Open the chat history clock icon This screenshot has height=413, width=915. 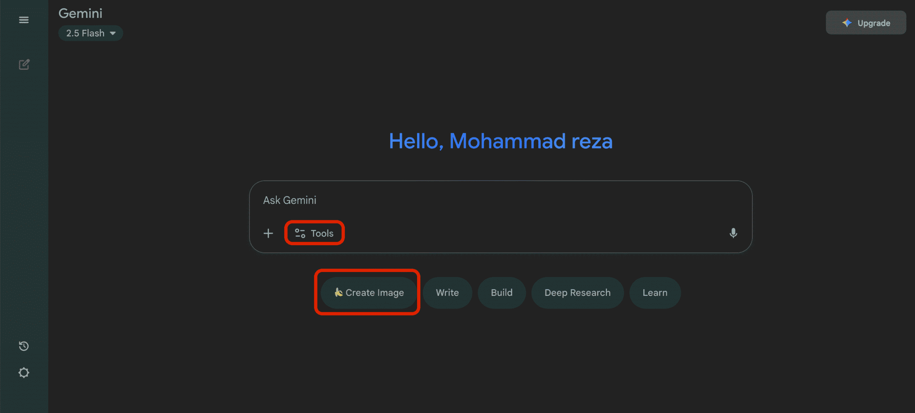pos(24,346)
